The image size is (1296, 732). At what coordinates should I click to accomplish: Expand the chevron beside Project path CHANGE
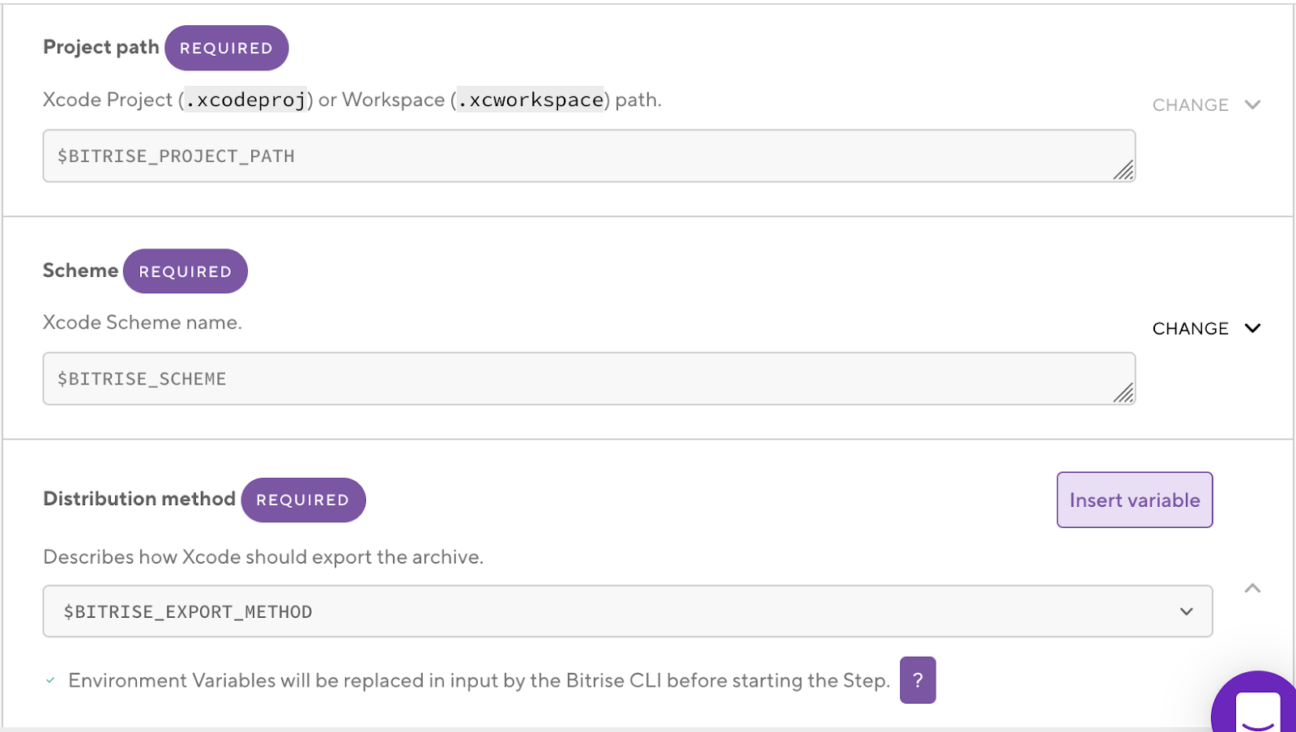pos(1252,104)
